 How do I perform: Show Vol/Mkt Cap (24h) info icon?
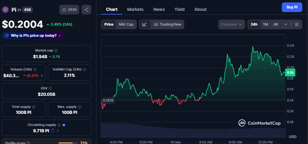85,70
